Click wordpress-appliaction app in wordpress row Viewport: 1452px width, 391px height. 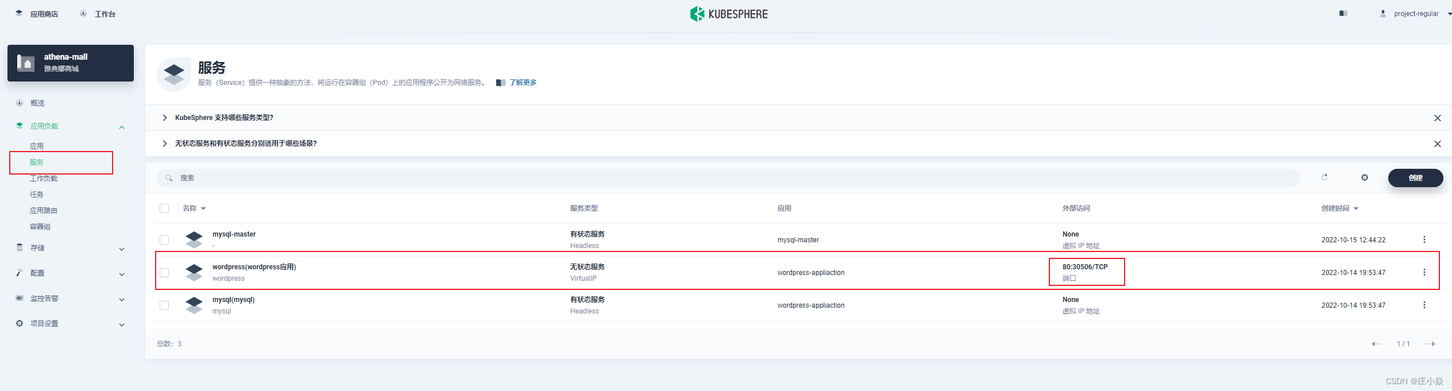tap(811, 273)
